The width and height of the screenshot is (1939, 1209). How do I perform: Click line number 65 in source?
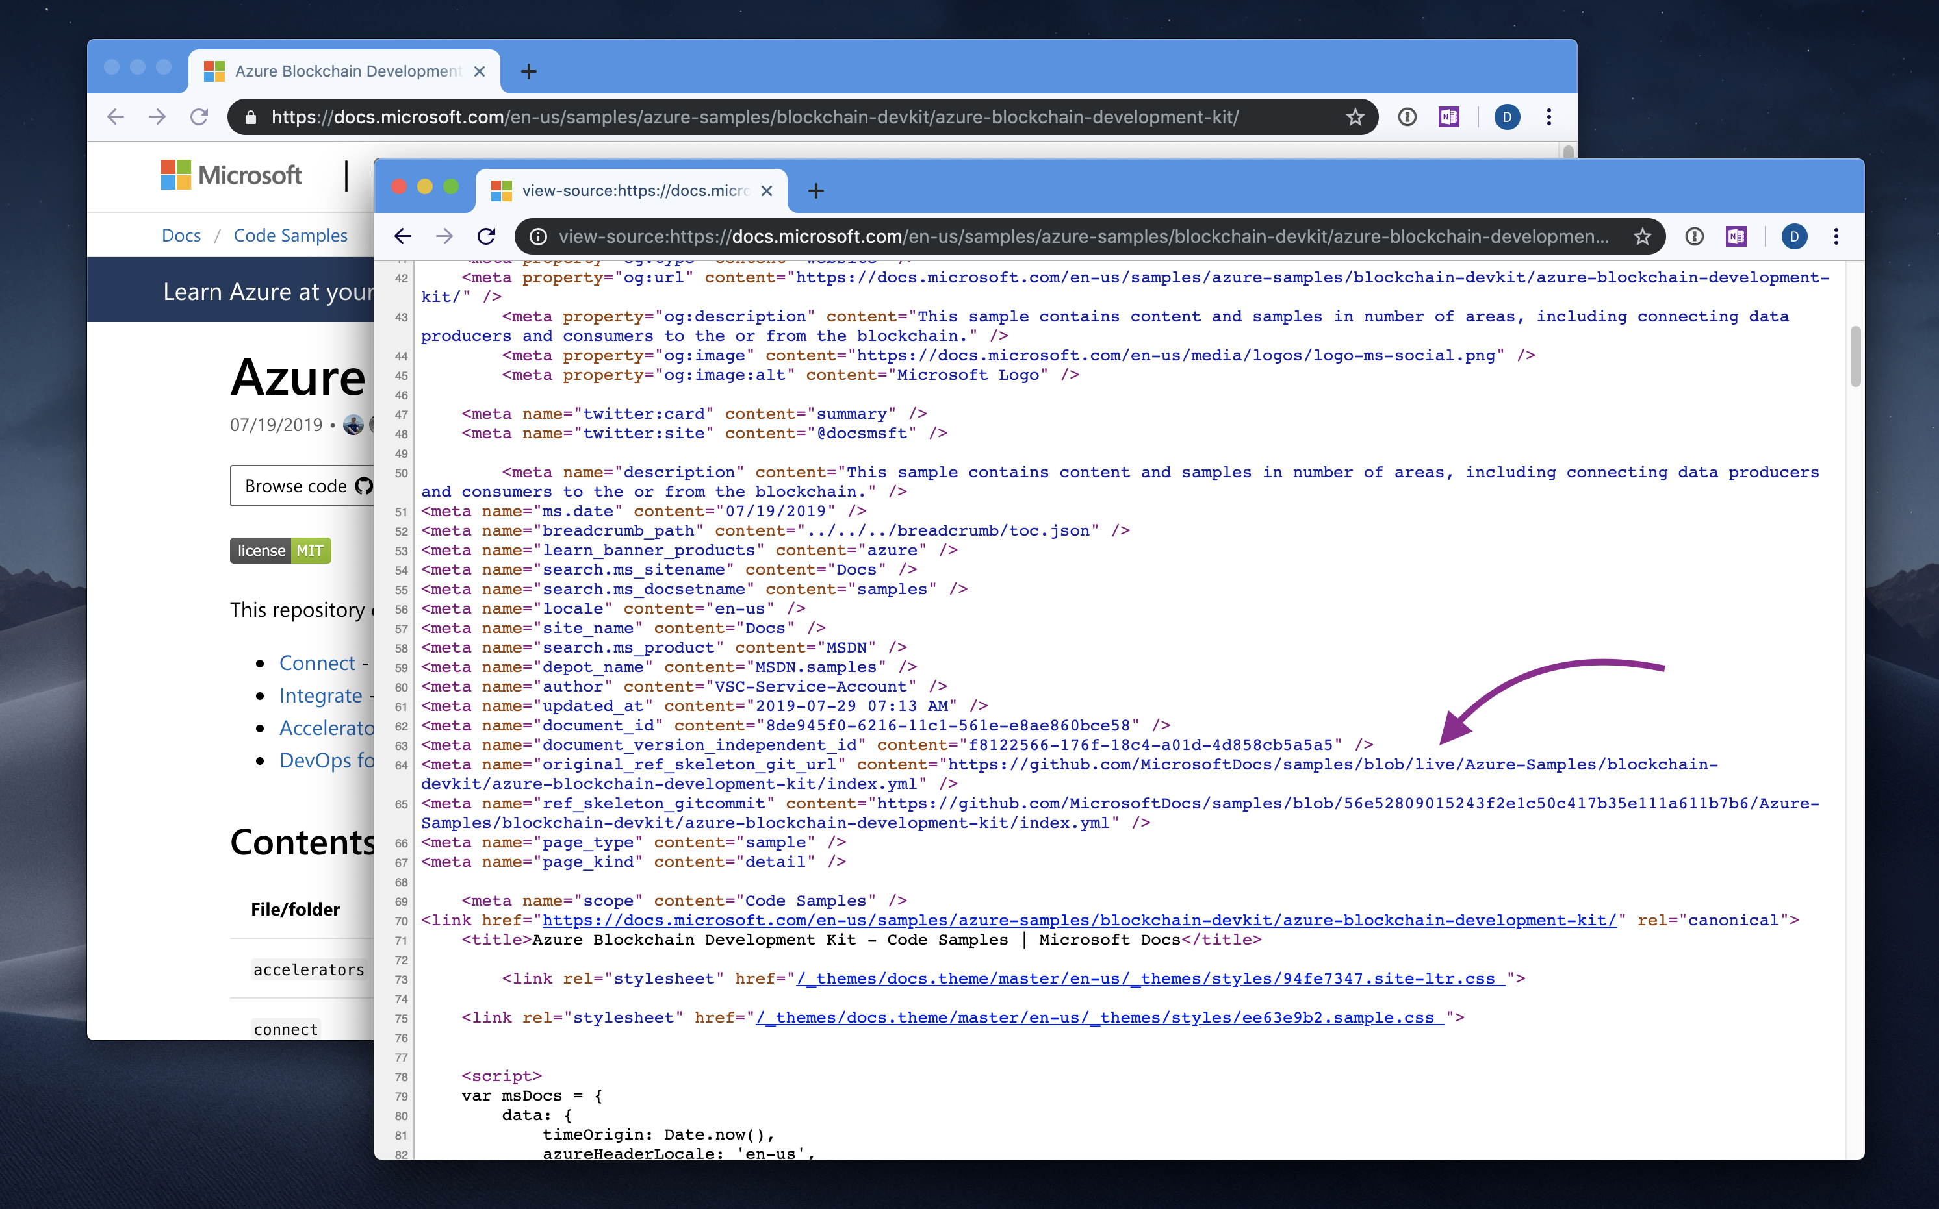(401, 805)
